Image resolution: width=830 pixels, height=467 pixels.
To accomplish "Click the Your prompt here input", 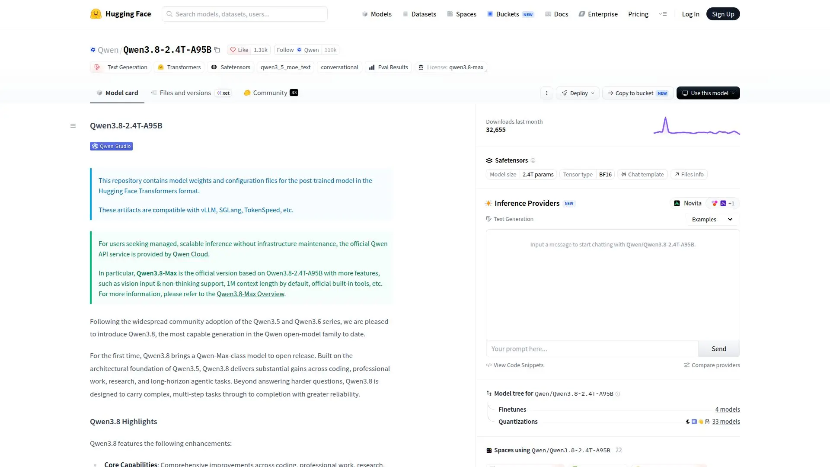I will (592, 349).
